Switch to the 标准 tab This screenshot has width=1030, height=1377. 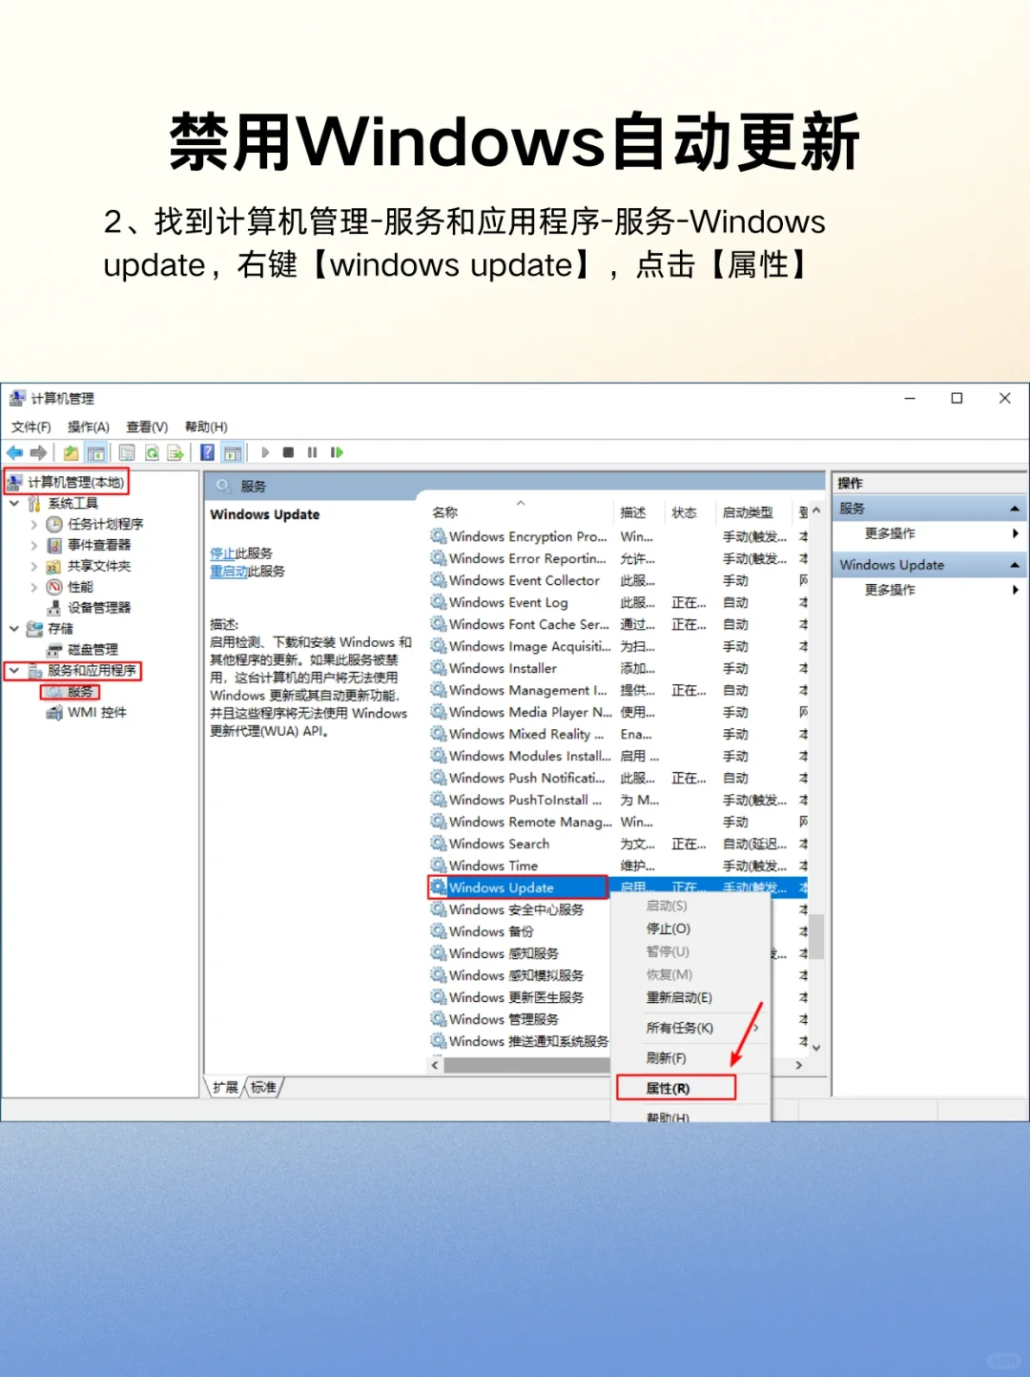[264, 1087]
